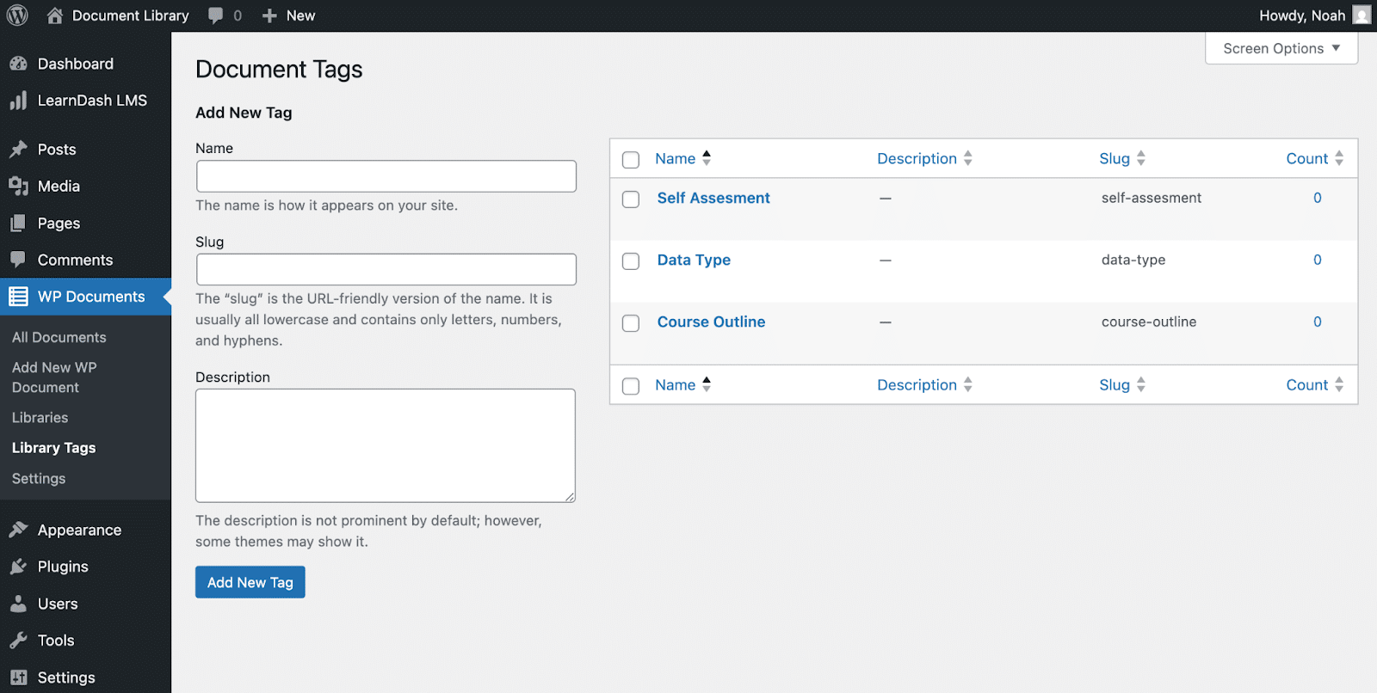Screen dimensions: 1377x693
Task: Click the Posts pushpin icon
Action: (18, 150)
